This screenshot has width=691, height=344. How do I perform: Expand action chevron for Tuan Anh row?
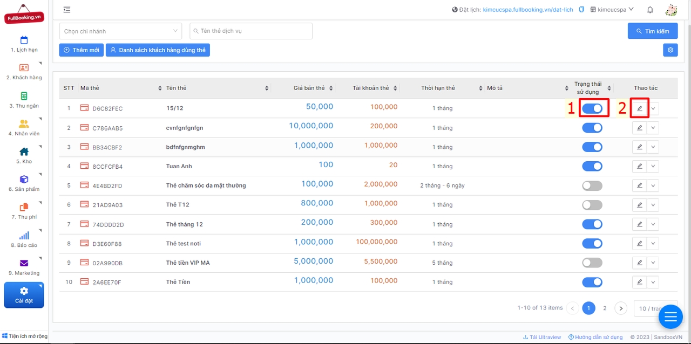click(653, 167)
